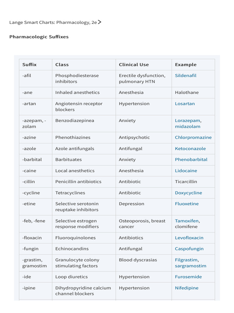Open the Filgrastim link
Viewport: 234px width, 313px height.
[186, 260]
